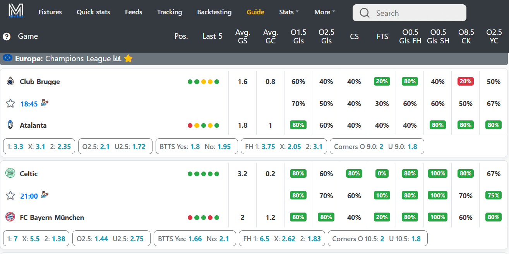Go to Feeds
The width and height of the screenshot is (509, 254).
point(134,12)
